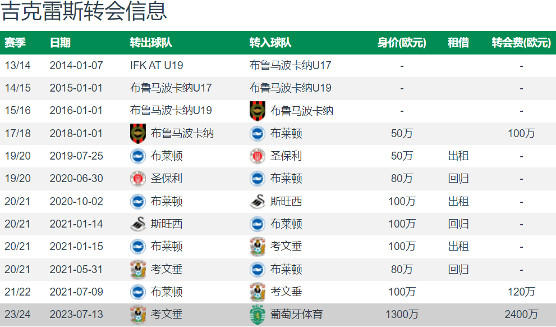Click Sporting CP green crest in 23/24 row
556x327 pixels.
tap(258, 314)
